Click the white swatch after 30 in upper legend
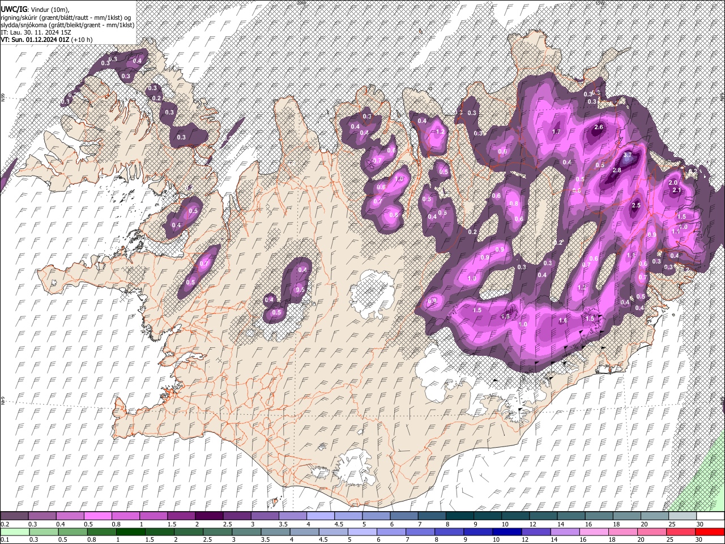 [711, 516]
